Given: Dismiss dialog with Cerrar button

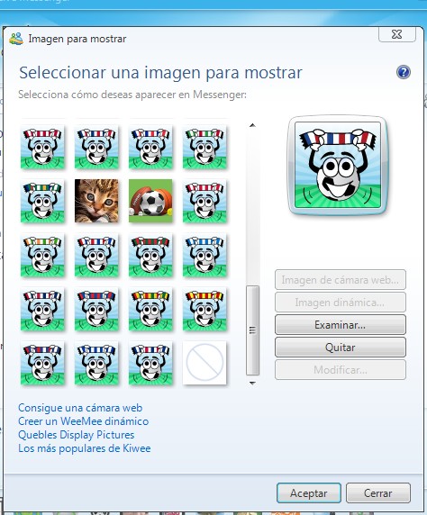Looking at the screenshot, I should (378, 493).
